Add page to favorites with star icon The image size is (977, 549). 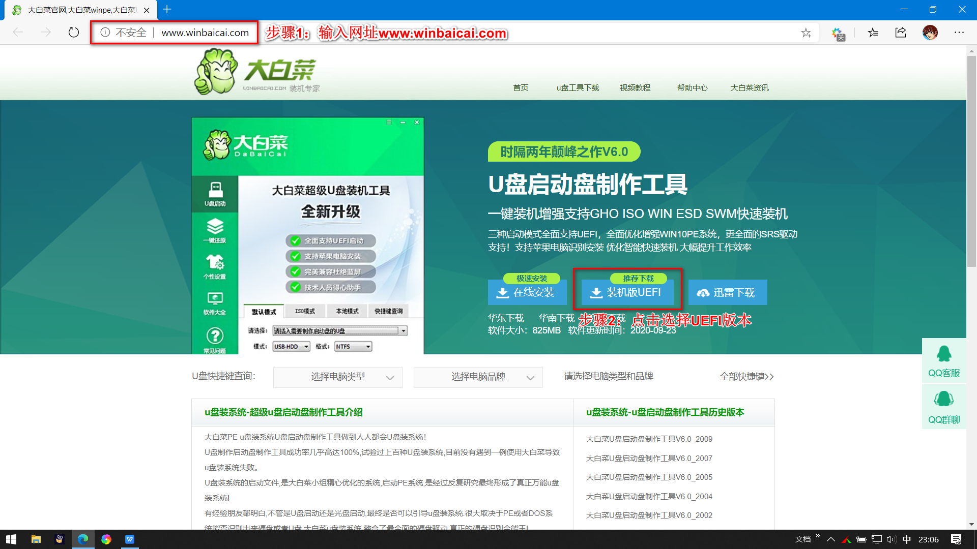806,33
